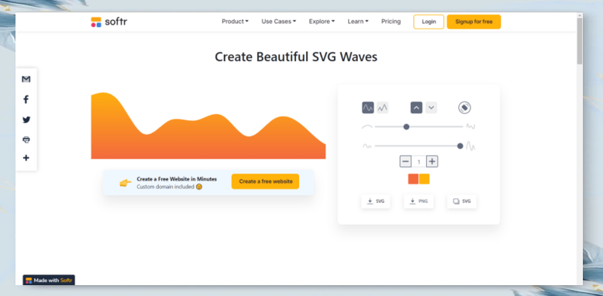
Task: Click the page vertical scrollbar thumb
Action: tap(580, 41)
